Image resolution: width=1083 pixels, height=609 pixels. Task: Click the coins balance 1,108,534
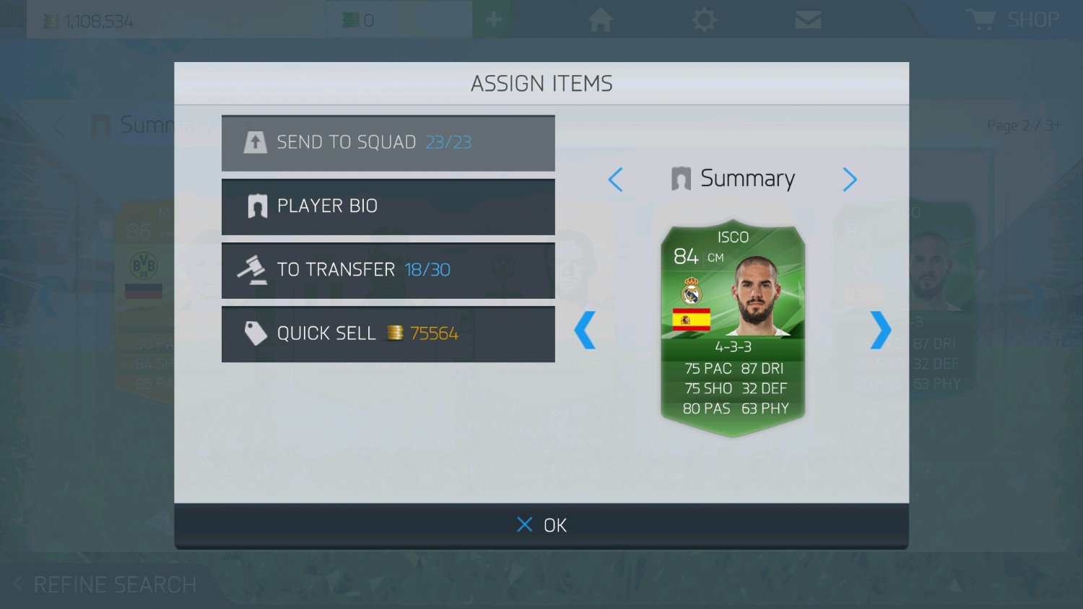point(89,21)
